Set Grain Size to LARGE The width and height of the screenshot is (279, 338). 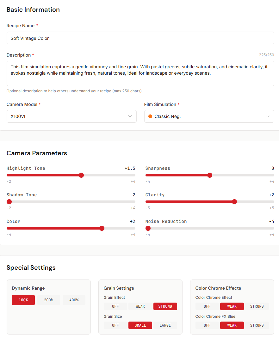[165, 325]
